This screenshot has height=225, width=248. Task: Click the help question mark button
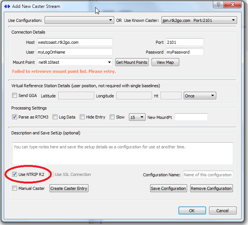pos(219,5)
